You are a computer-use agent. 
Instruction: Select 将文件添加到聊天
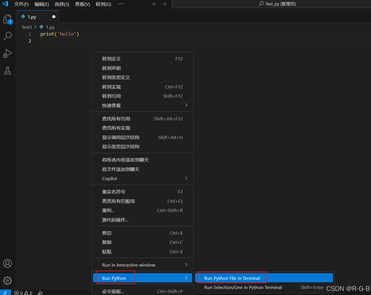point(143,169)
